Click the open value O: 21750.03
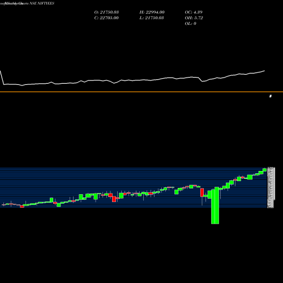Viewport: 283px width, 283px height. point(106,12)
